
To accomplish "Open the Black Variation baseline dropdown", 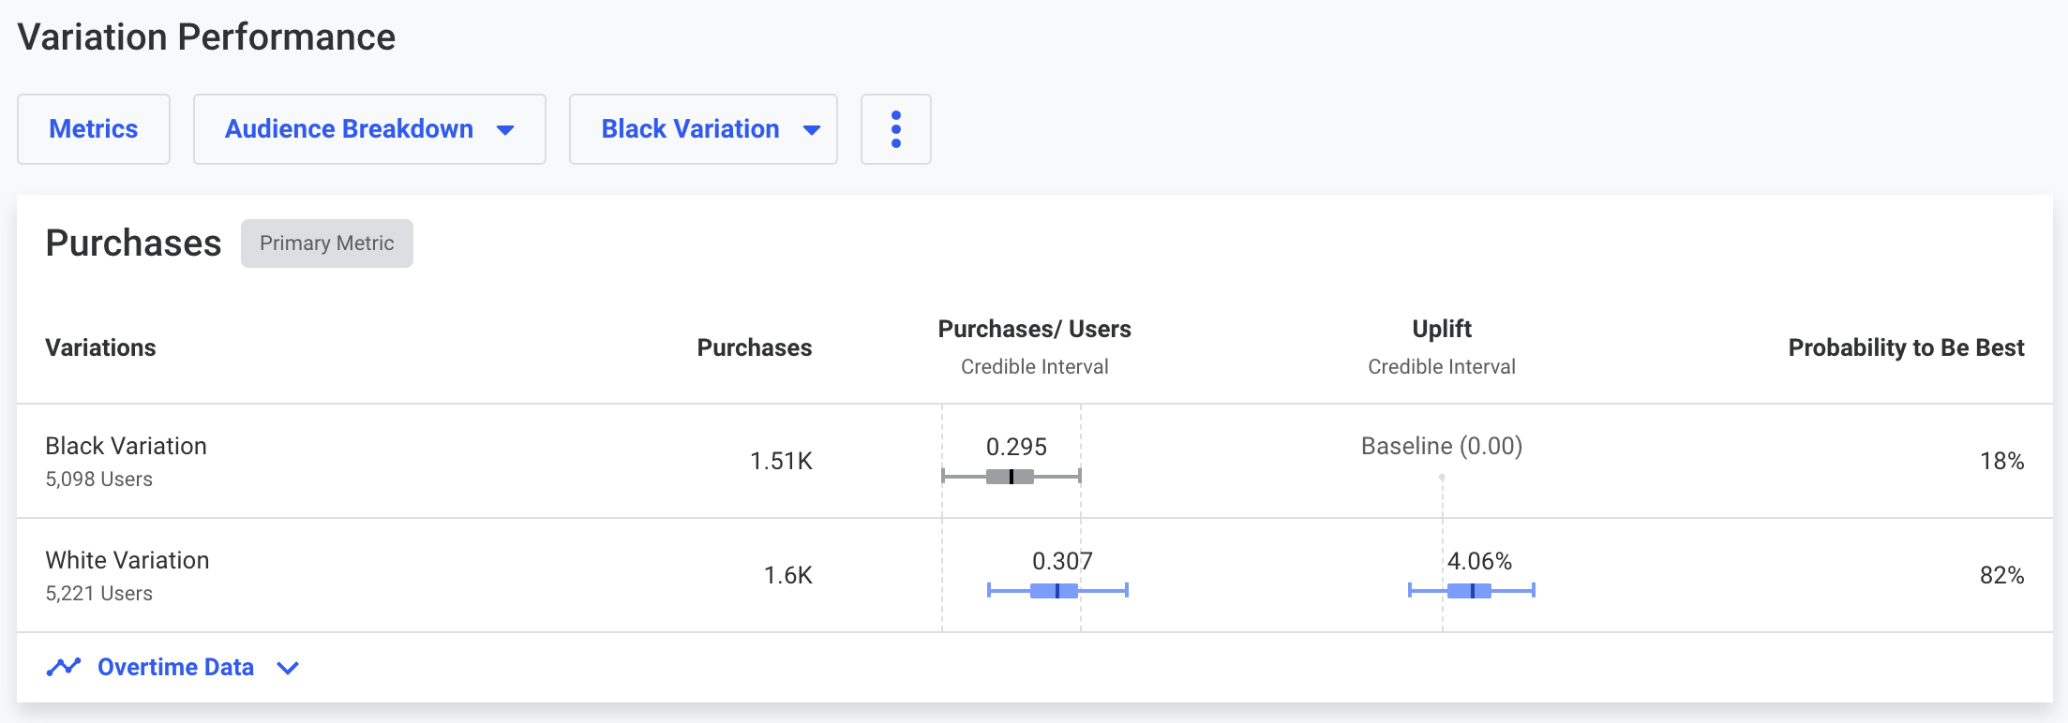I will coord(703,129).
